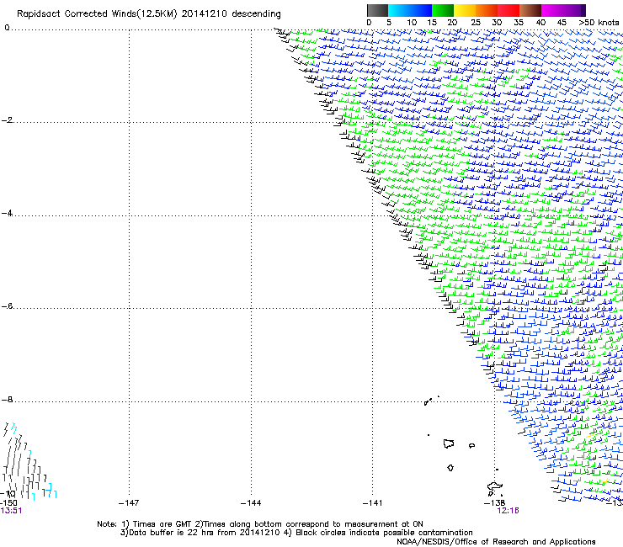Click the -8 latitude label

pyautogui.click(x=7, y=399)
